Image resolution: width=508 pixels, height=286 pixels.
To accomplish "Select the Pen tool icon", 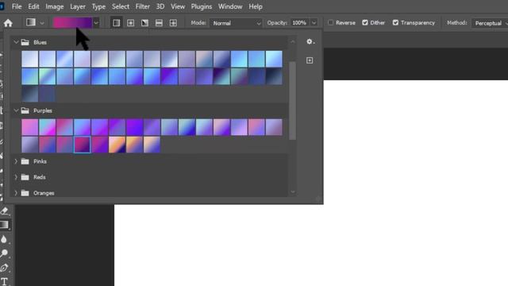I will 4,268.
